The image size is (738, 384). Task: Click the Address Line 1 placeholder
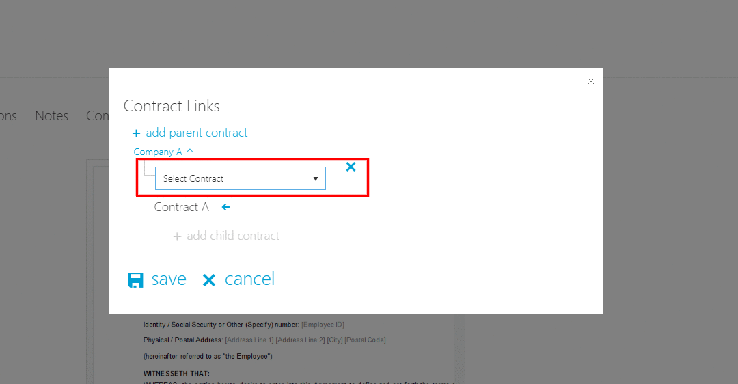(249, 340)
